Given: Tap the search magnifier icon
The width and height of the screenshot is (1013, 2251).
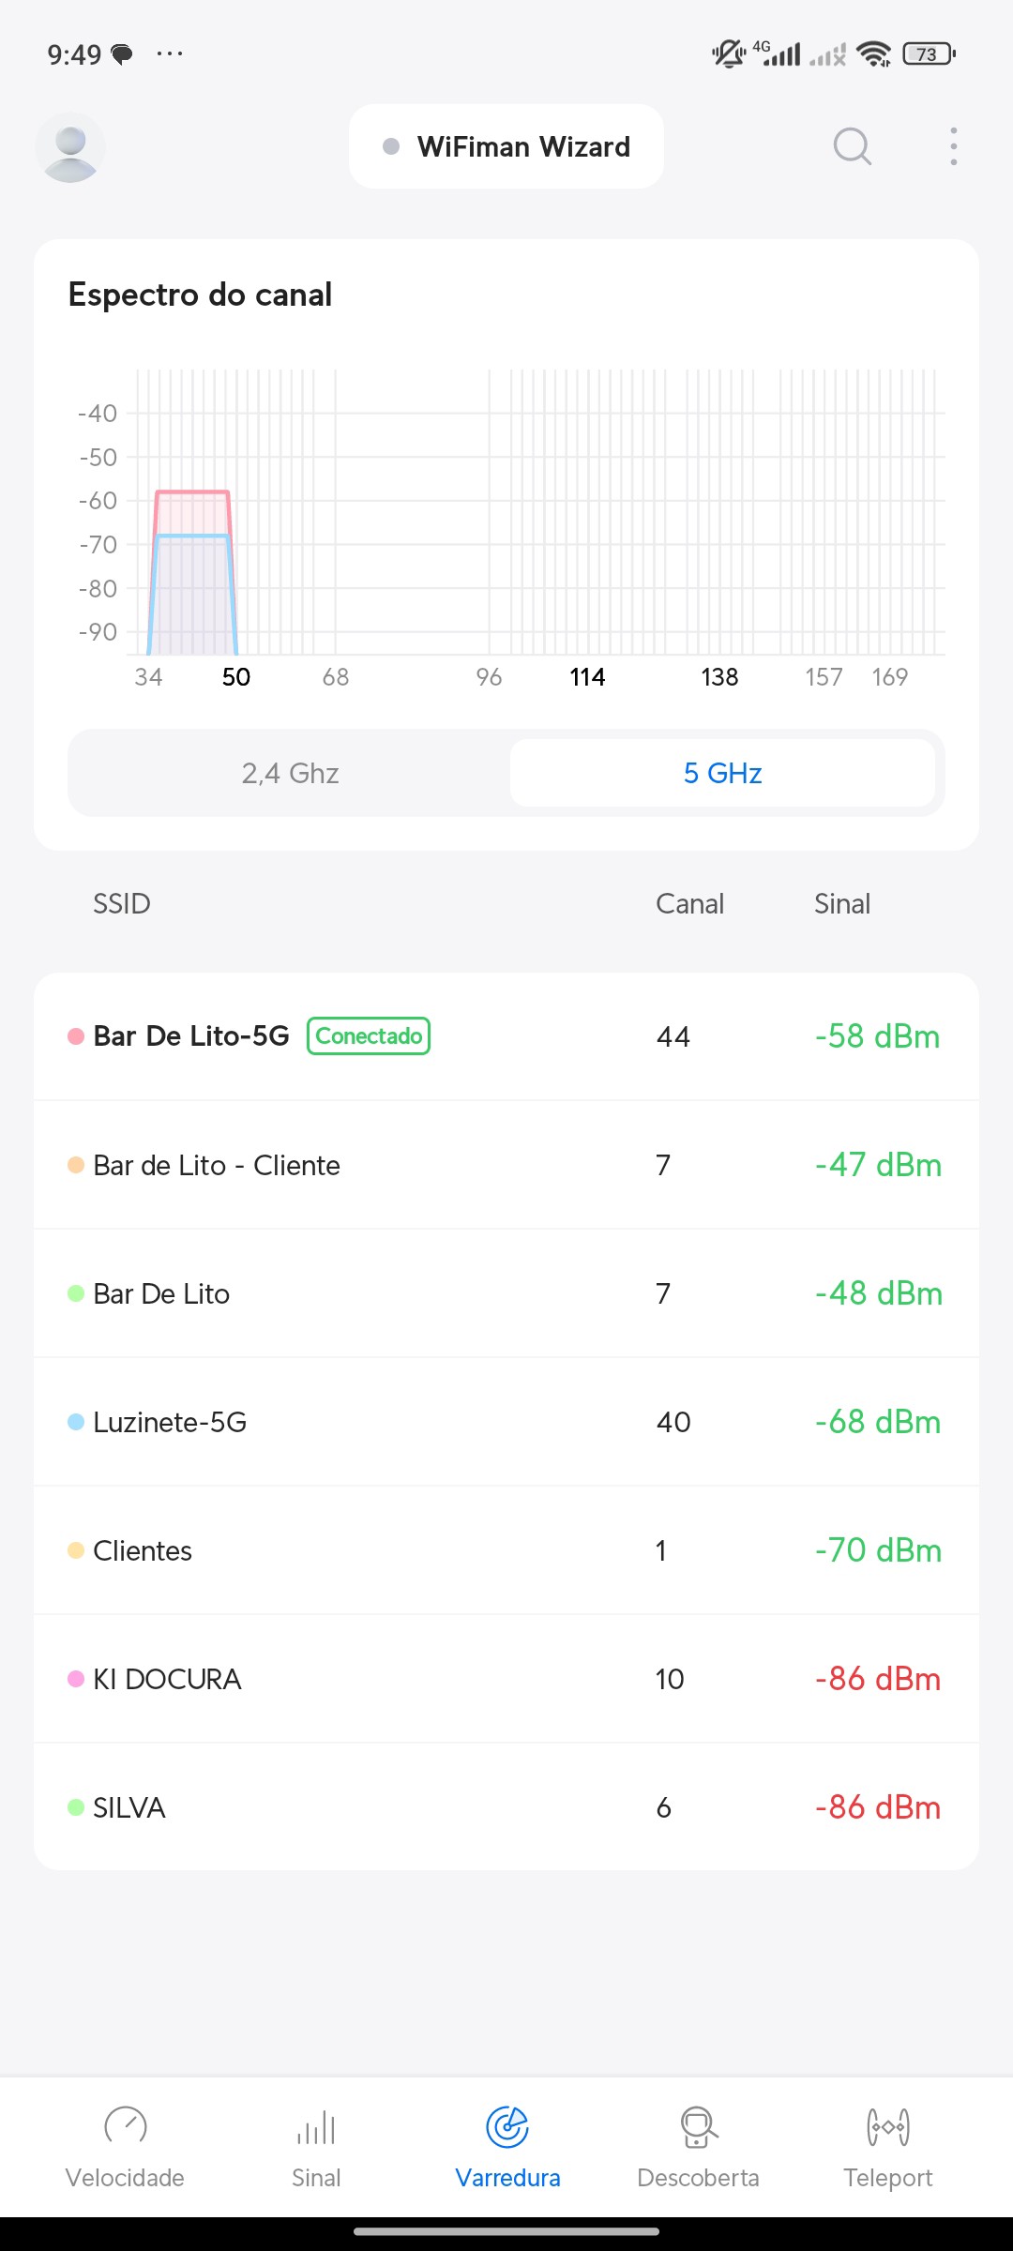Looking at the screenshot, I should [852, 146].
